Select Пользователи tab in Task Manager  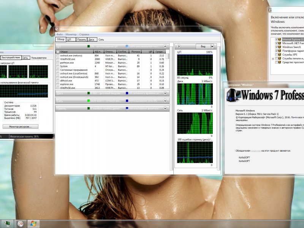39,58
